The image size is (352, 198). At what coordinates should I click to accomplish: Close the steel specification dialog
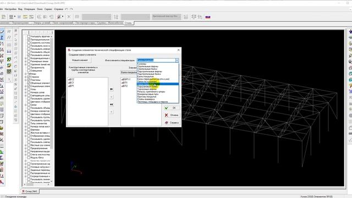[178, 50]
